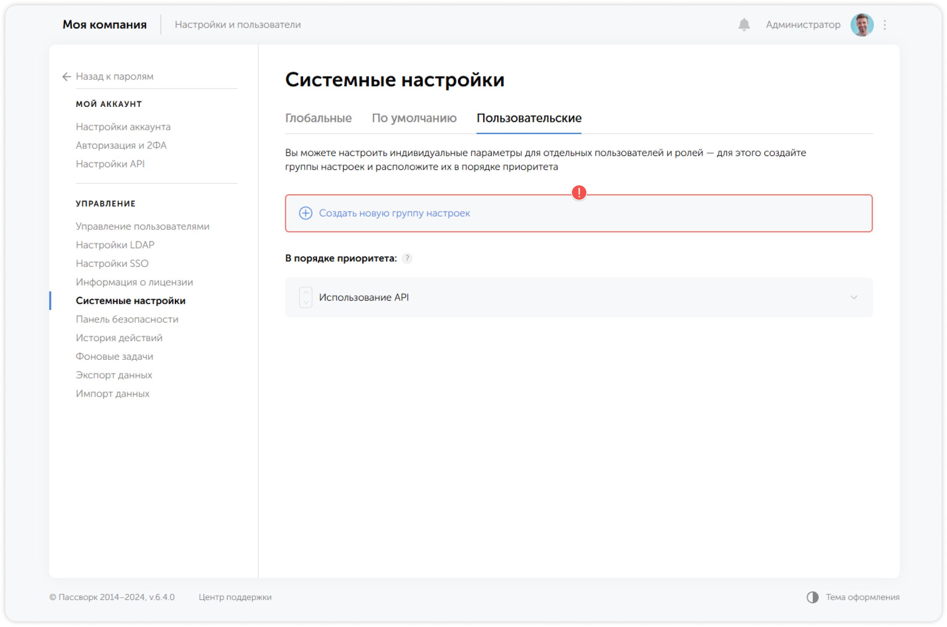947x627 pixels.
Task: Open 'Настройки и пользователи' in the header
Action: (238, 24)
